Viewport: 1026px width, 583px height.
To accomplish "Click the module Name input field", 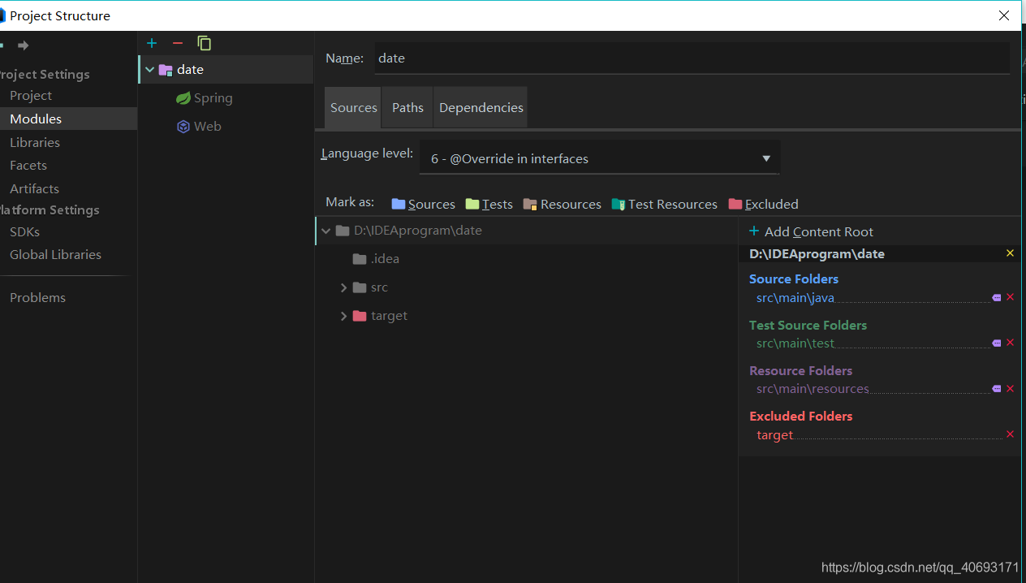I will (692, 58).
